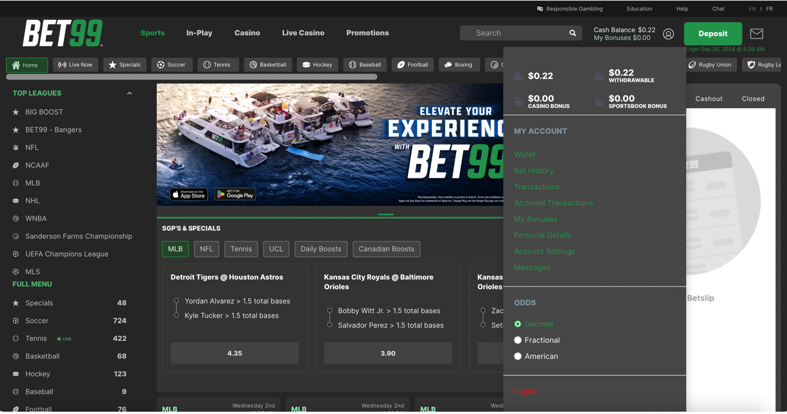This screenshot has height=414, width=787.
Task: Select Canadian Boosts tab
Action: [386, 249]
